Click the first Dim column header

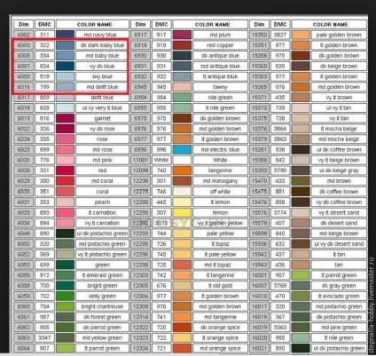(x=23, y=24)
